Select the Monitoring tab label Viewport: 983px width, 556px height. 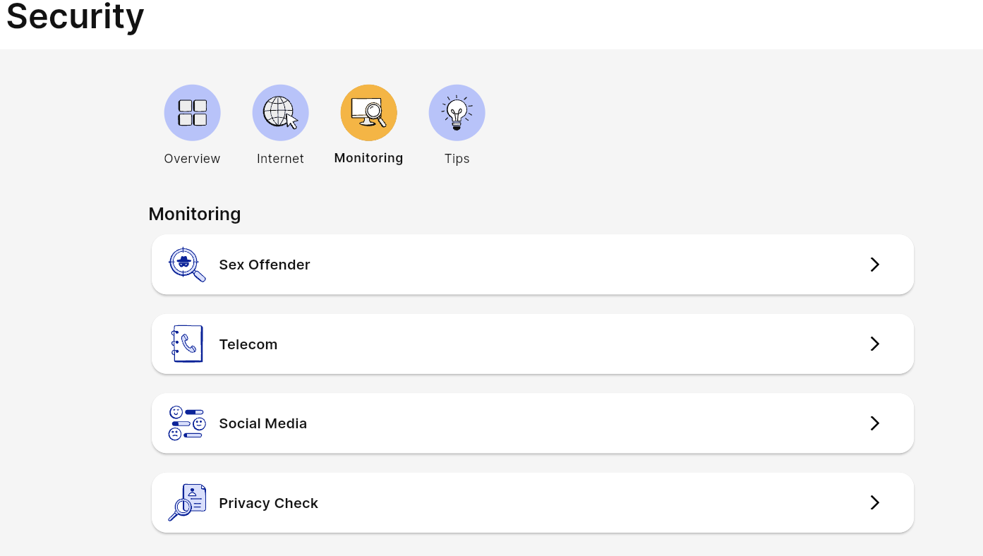pos(368,158)
